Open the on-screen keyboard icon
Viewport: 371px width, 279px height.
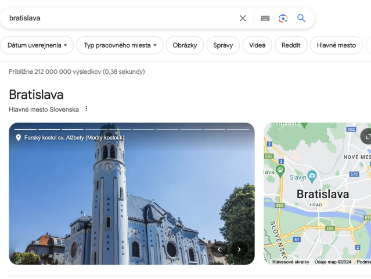[265, 18]
